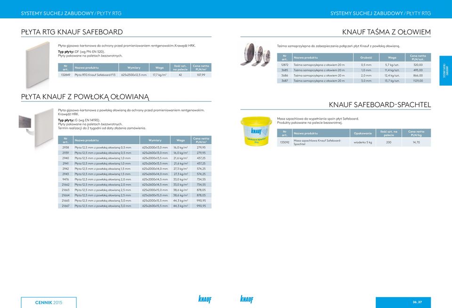Select article number 2940
The height and width of the screenshot is (308, 452).
coord(65,158)
